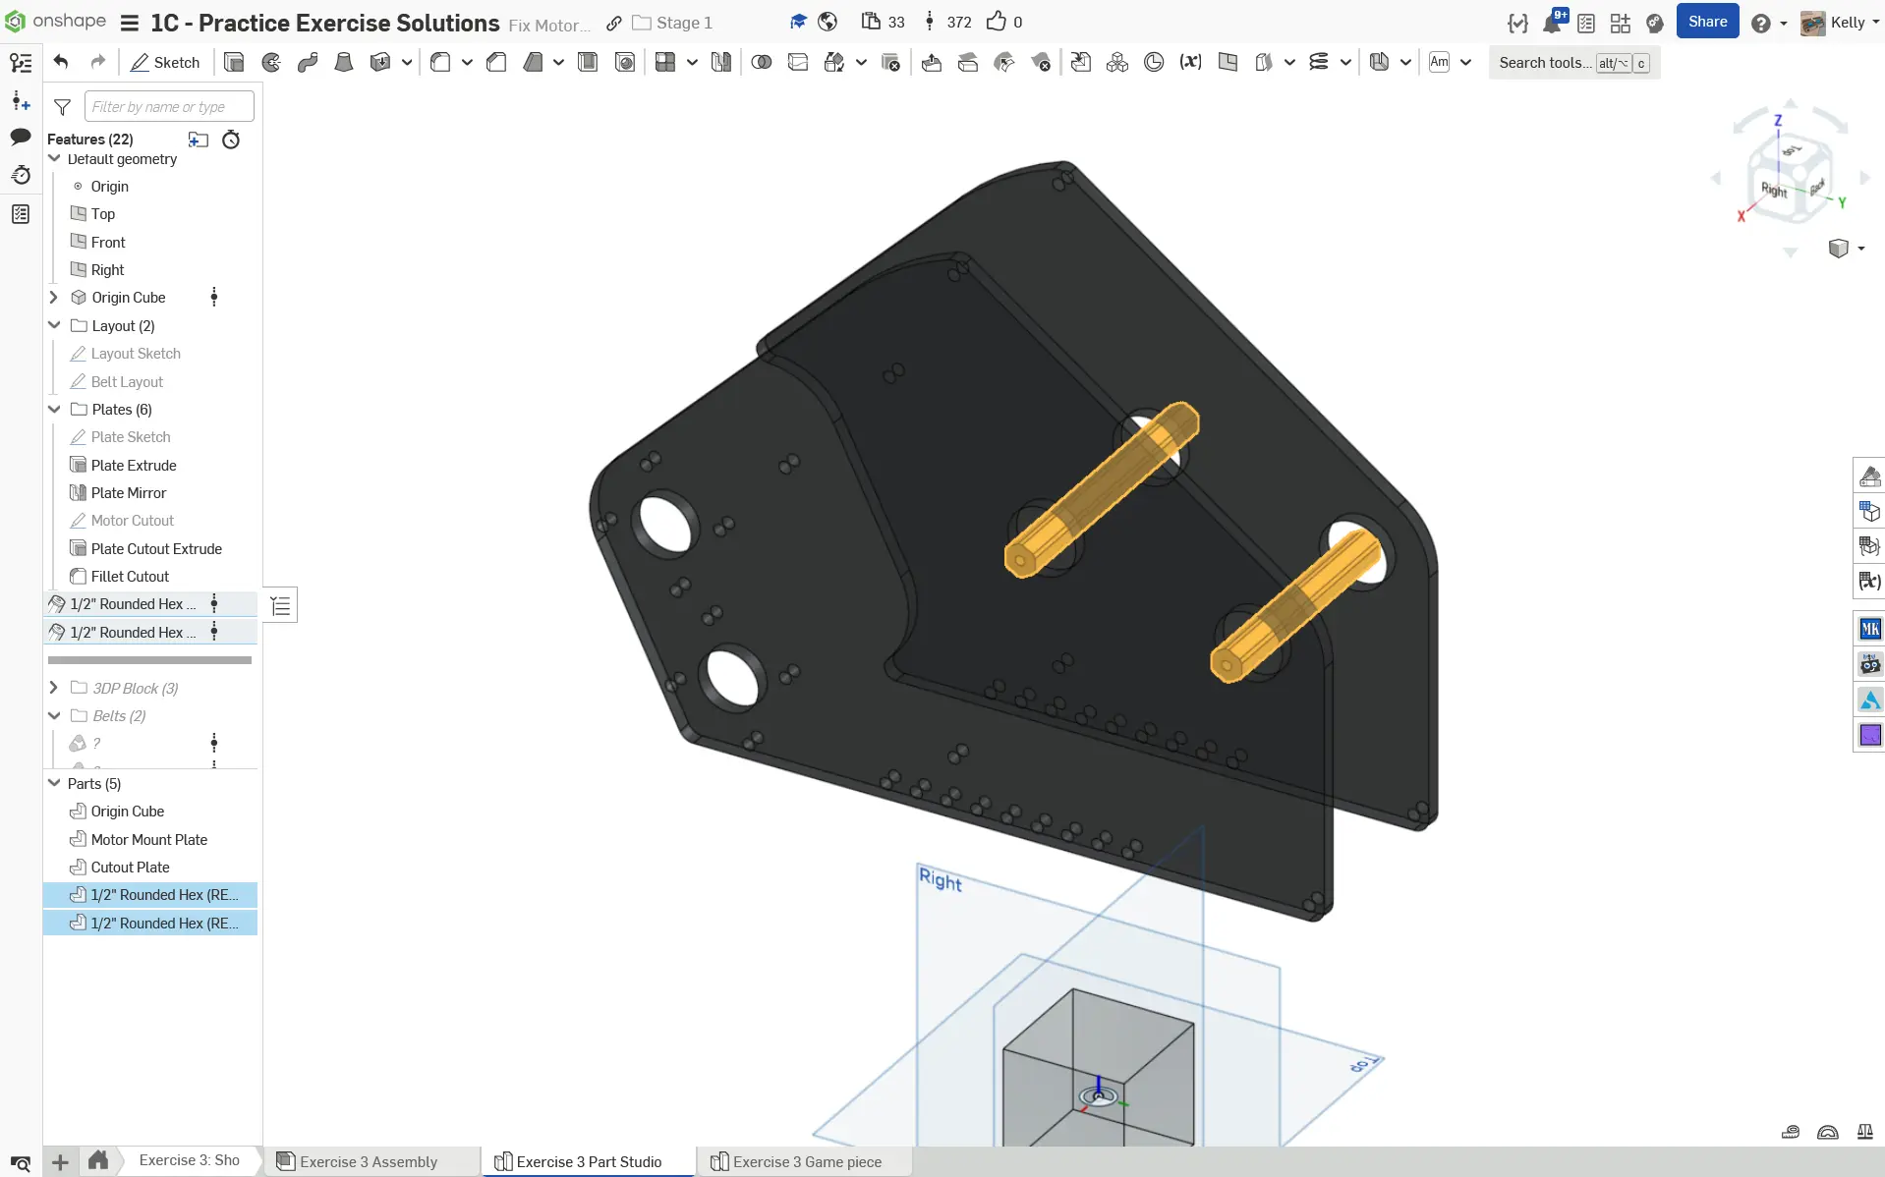Click the Filter by name input field
The width and height of the screenshot is (1885, 1177).
coord(169,106)
